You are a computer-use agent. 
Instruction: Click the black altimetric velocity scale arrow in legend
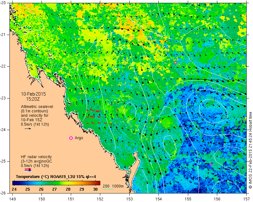(x=28, y=128)
